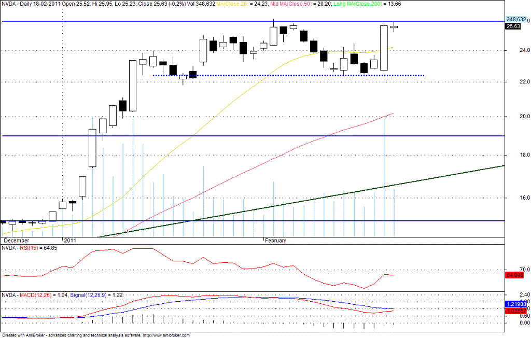Screen dimensions: 531x338
Task: Click the 'Long MA(Close,200) = 13.66' label
Action: [x=368, y=4]
